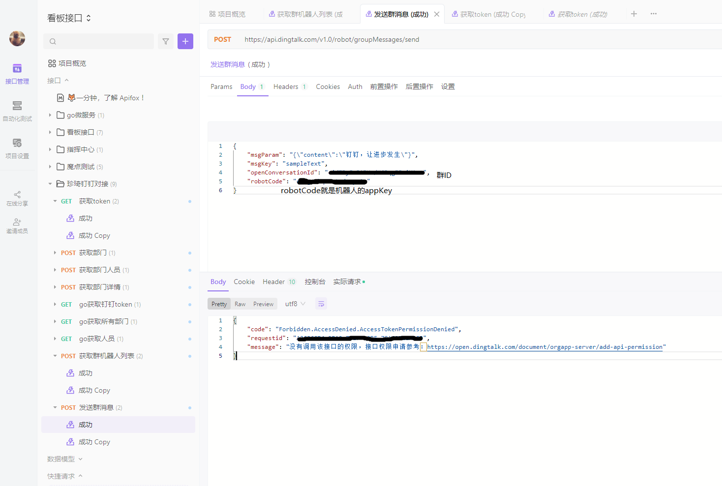Open the add-api-permission documentation link
722x486 pixels.
545,347
